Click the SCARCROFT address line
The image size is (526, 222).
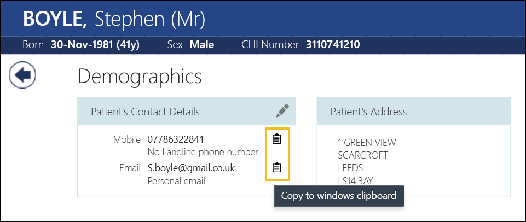362,155
